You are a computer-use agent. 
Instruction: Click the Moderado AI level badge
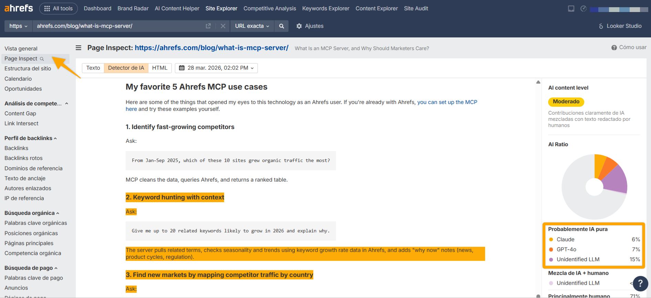pyautogui.click(x=566, y=102)
